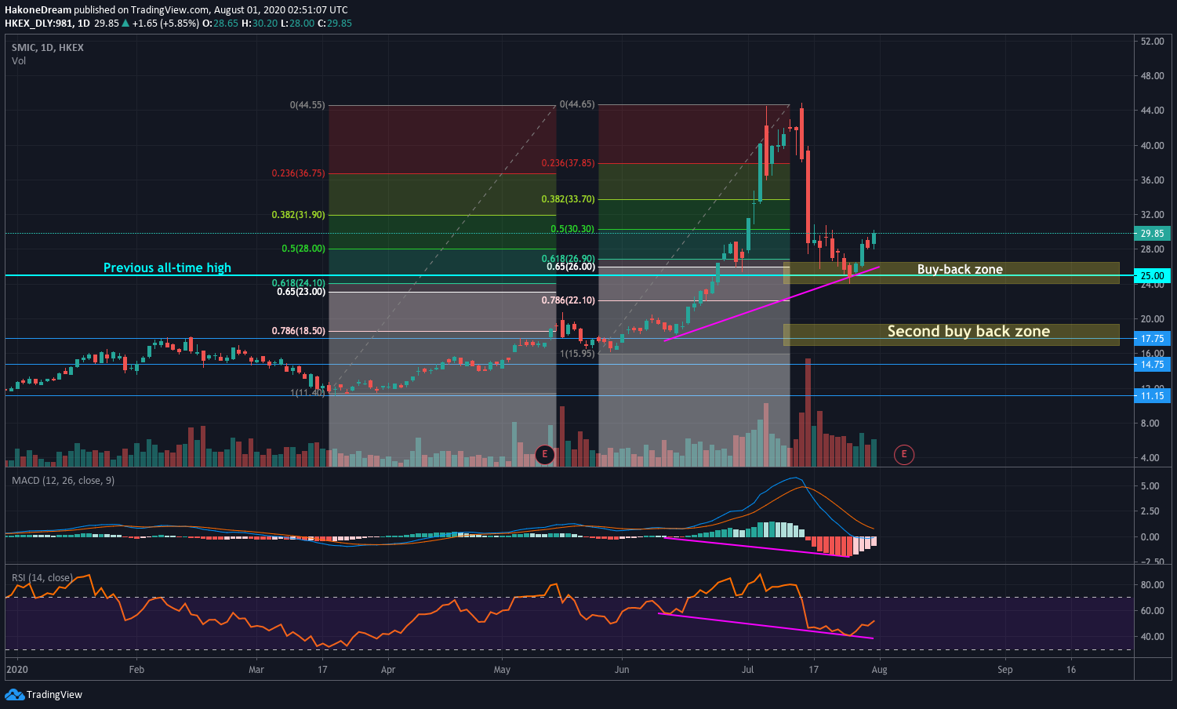Click the 0.236(36.75) Fibonacci level label
1177x709 pixels.
pos(298,173)
